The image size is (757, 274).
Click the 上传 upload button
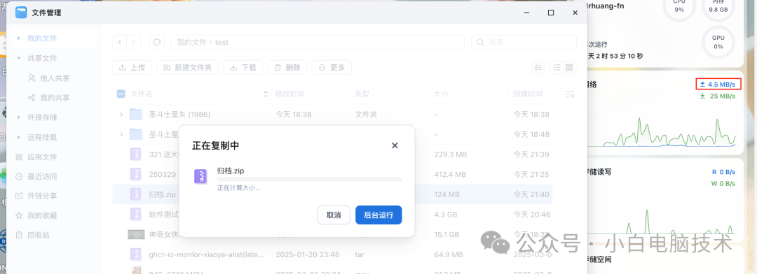tap(132, 67)
